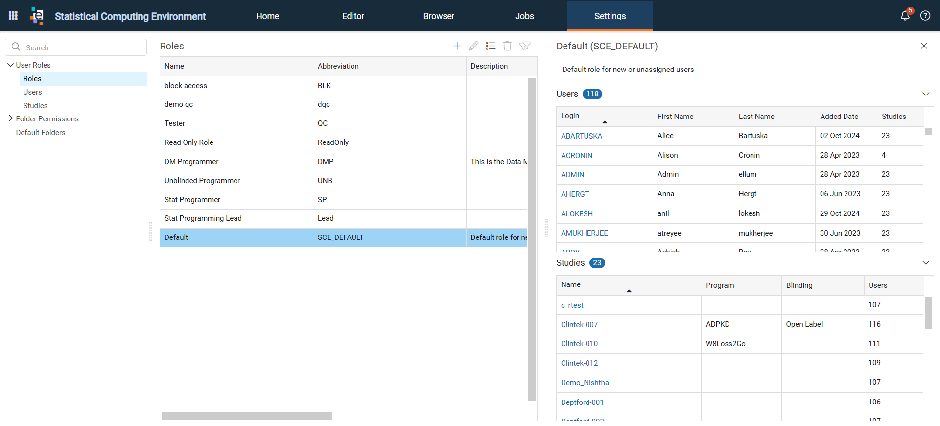Open the Clintek-007 study link

click(579, 324)
